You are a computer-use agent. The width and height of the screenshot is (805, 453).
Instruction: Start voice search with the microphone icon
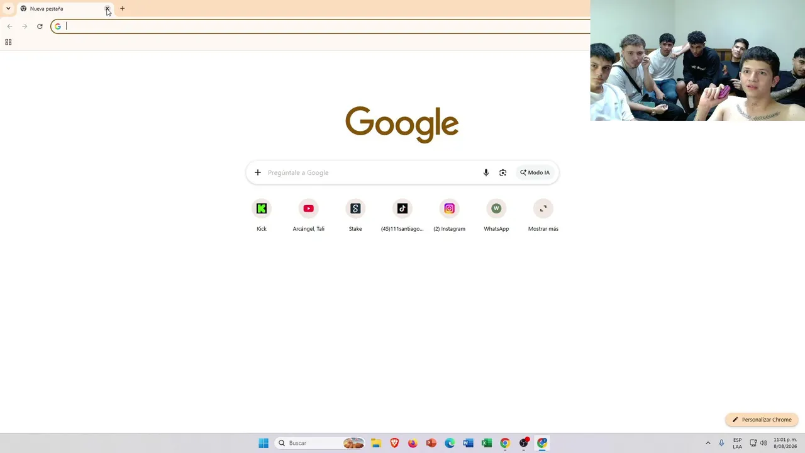point(486,172)
